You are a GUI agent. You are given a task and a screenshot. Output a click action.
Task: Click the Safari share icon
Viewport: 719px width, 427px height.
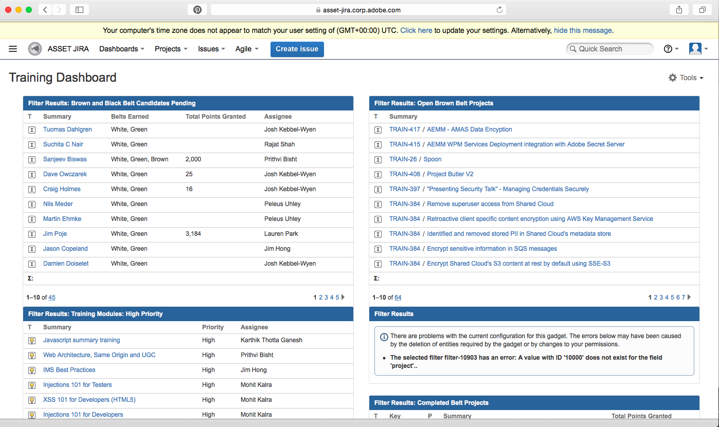(679, 10)
